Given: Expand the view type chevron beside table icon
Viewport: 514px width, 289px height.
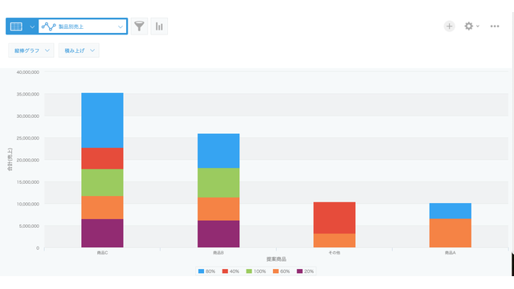Looking at the screenshot, I should [32, 26].
